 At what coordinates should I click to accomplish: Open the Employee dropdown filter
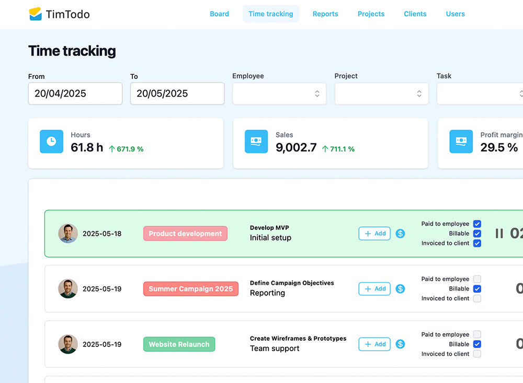[279, 94]
